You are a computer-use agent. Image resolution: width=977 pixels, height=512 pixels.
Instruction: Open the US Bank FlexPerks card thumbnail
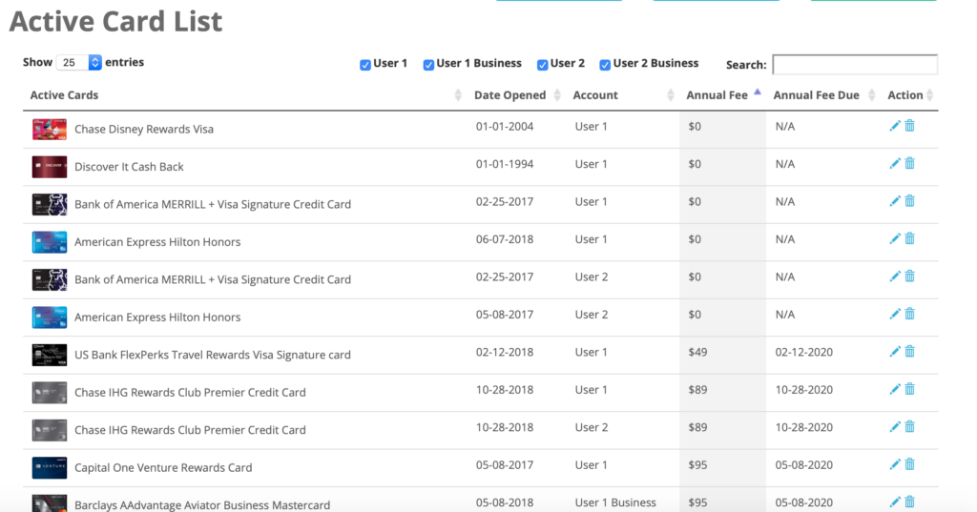[x=50, y=355]
